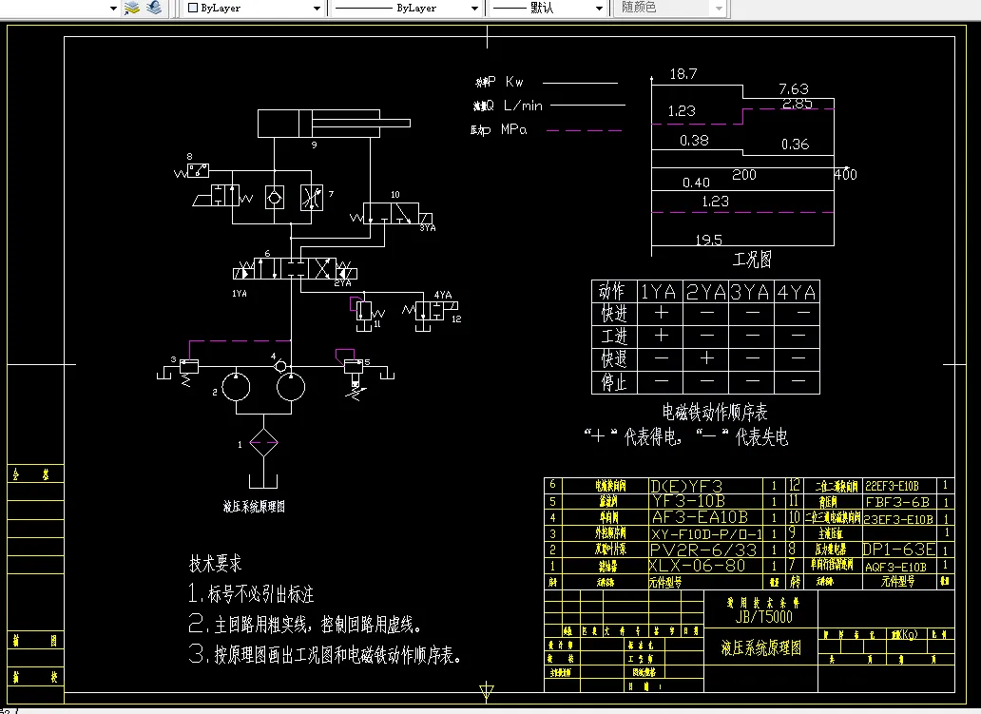Select the FBF3-6B model cell in parts list
The height and width of the screenshot is (714, 981).
point(897,503)
